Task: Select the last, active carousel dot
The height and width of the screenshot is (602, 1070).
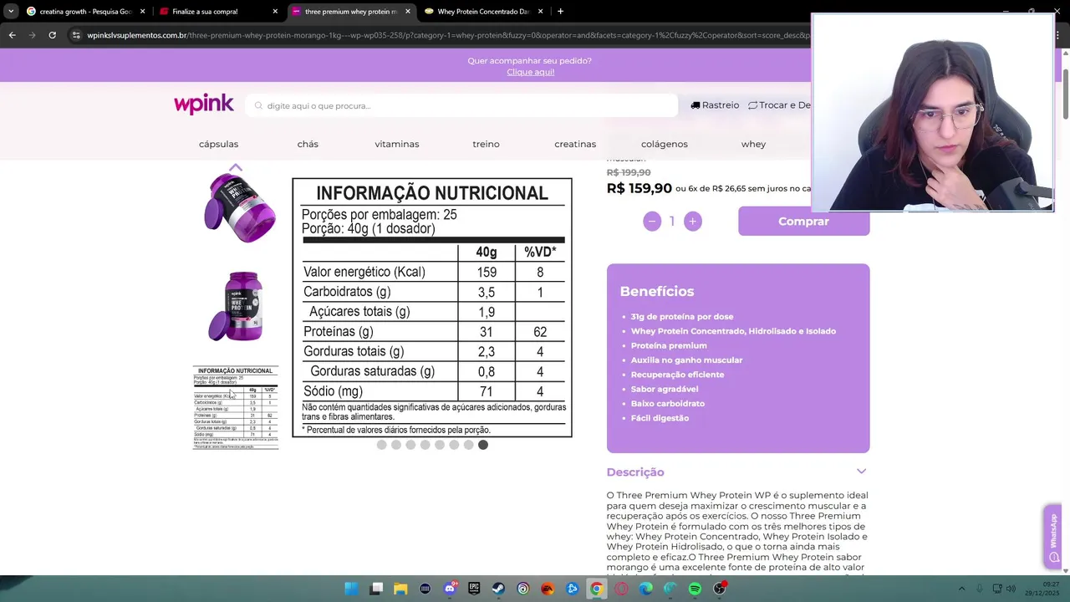Action: click(x=483, y=445)
